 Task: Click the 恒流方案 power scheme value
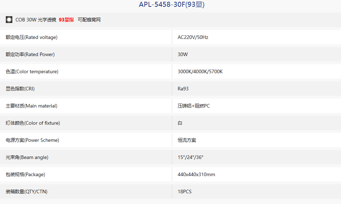click(x=187, y=140)
